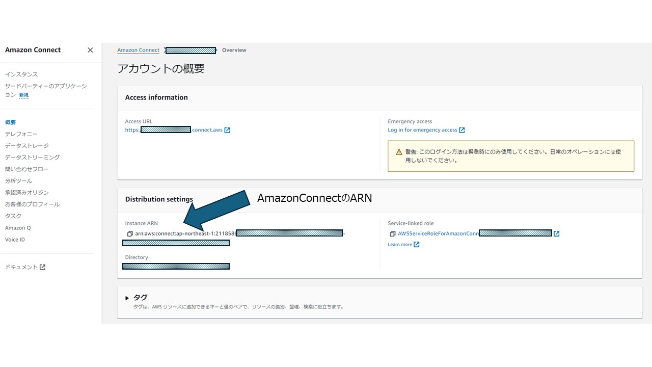Click the Amazon Connect breadcrumb link
Screen dimensions: 652x367
(138, 50)
